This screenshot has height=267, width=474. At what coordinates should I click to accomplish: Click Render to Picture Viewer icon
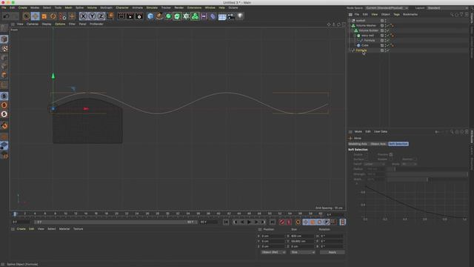(130, 16)
